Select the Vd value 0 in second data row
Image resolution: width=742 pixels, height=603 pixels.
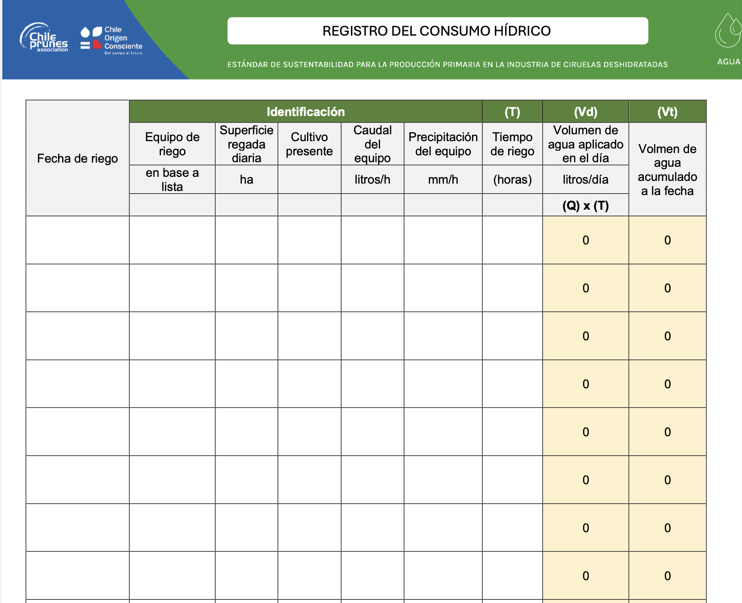tap(586, 288)
